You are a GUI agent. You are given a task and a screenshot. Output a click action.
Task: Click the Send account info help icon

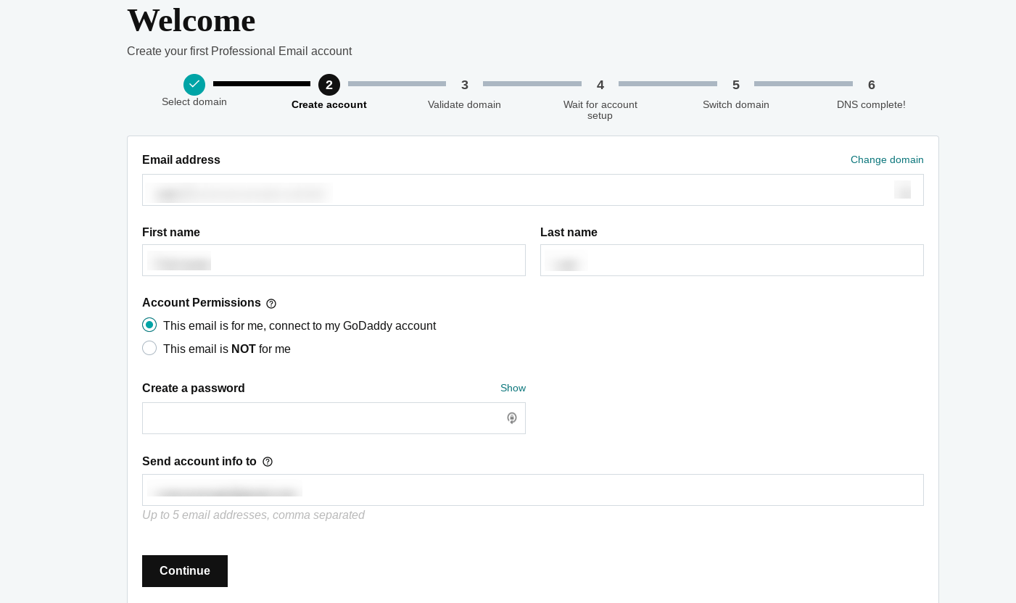[268, 462]
